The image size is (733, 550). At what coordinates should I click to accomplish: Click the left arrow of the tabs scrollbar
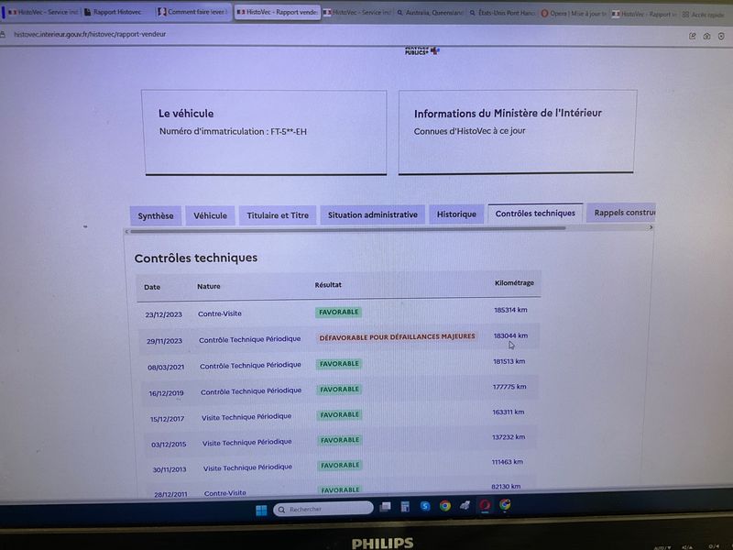point(126,232)
